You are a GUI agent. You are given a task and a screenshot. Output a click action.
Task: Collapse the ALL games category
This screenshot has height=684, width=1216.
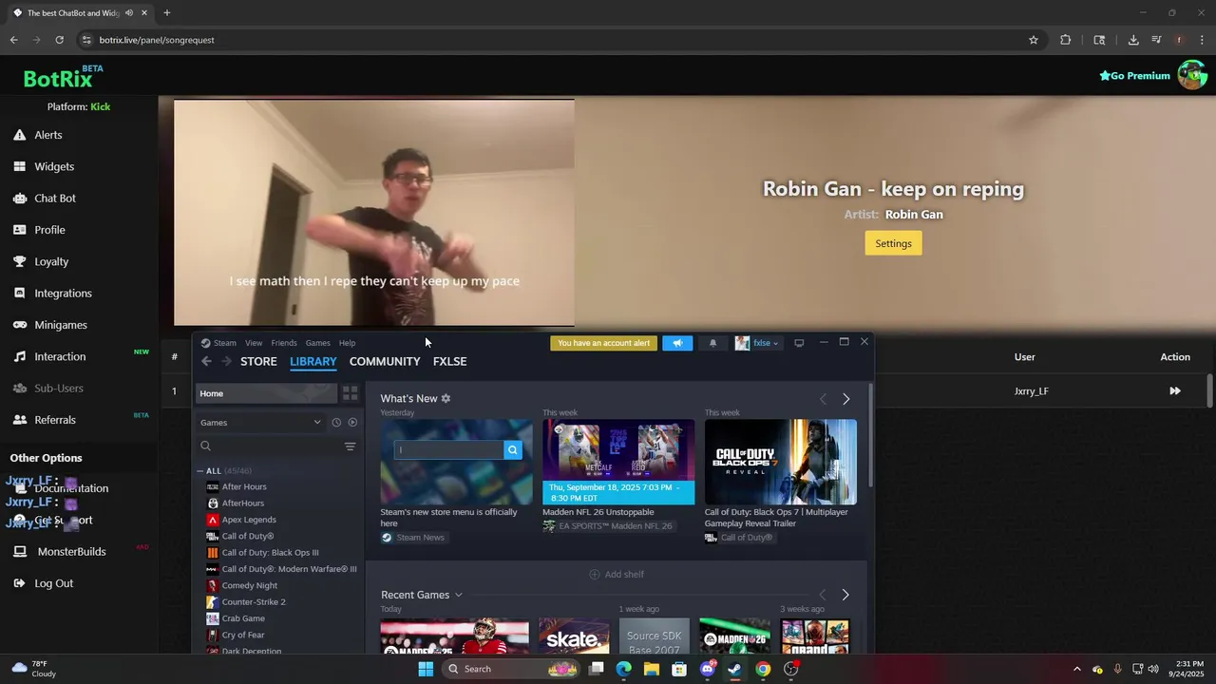point(200,471)
